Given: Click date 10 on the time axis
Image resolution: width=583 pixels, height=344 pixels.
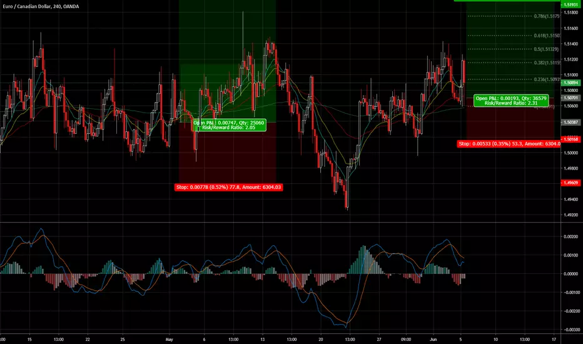Looking at the screenshot, I should coord(495,339).
